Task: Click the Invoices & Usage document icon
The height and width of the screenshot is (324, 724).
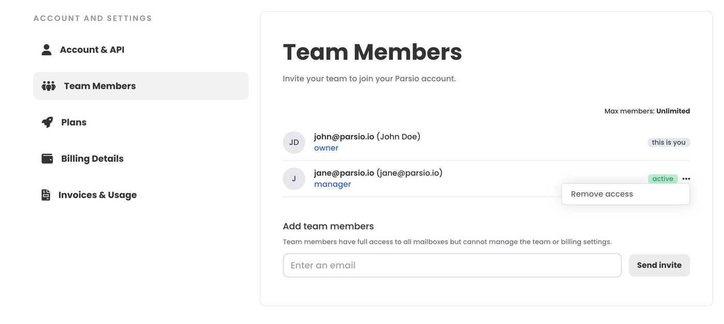Action: [x=46, y=195]
